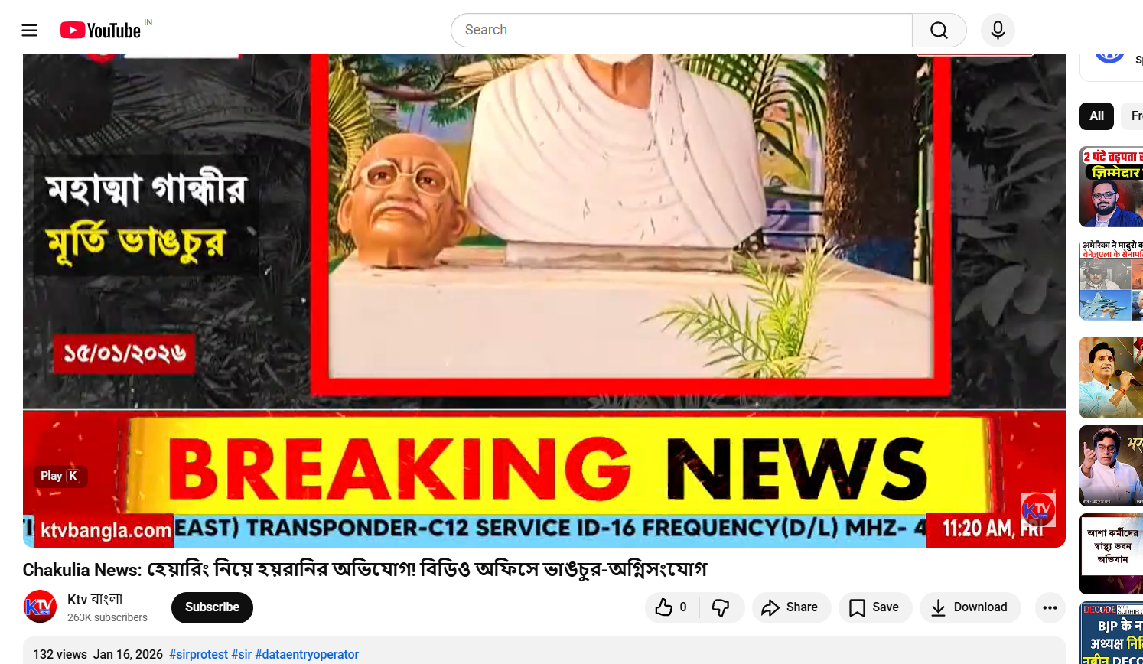The image size is (1143, 664).
Task: Open the Ktv বাংলা channel avatar
Action: 40,607
